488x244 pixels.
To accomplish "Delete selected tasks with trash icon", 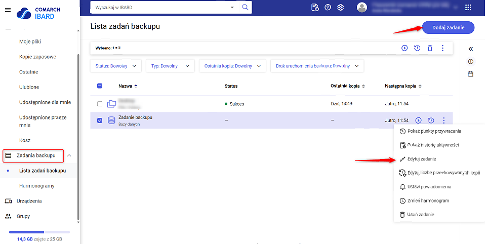I will [x=430, y=48].
